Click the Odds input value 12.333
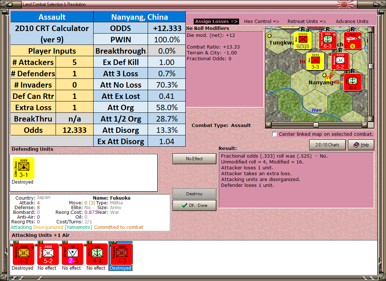Image resolution: width=386 pixels, height=281 pixels. tap(74, 130)
